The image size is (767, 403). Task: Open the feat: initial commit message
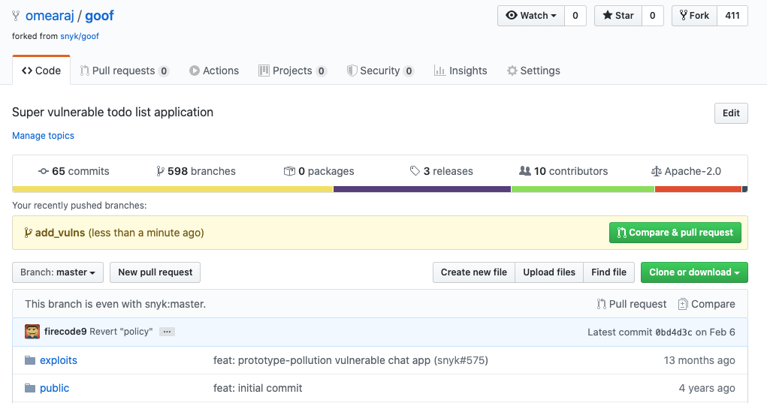coord(258,388)
